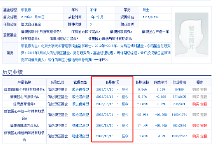The image size is (214, 147).
Task: Open 稳健混合型 type in 信澳匠心臻选两年 row
Action: [81, 136]
